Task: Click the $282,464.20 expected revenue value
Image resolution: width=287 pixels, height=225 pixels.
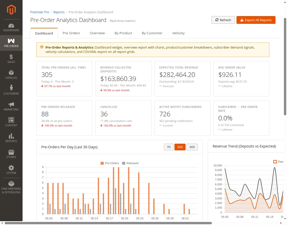Action: [x=177, y=75]
